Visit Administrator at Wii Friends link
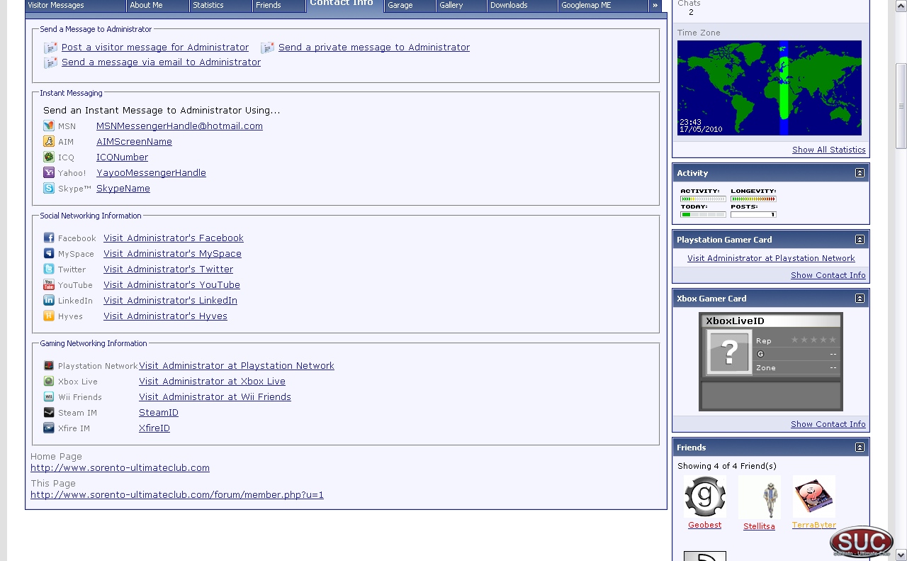907x561 pixels. pos(215,397)
